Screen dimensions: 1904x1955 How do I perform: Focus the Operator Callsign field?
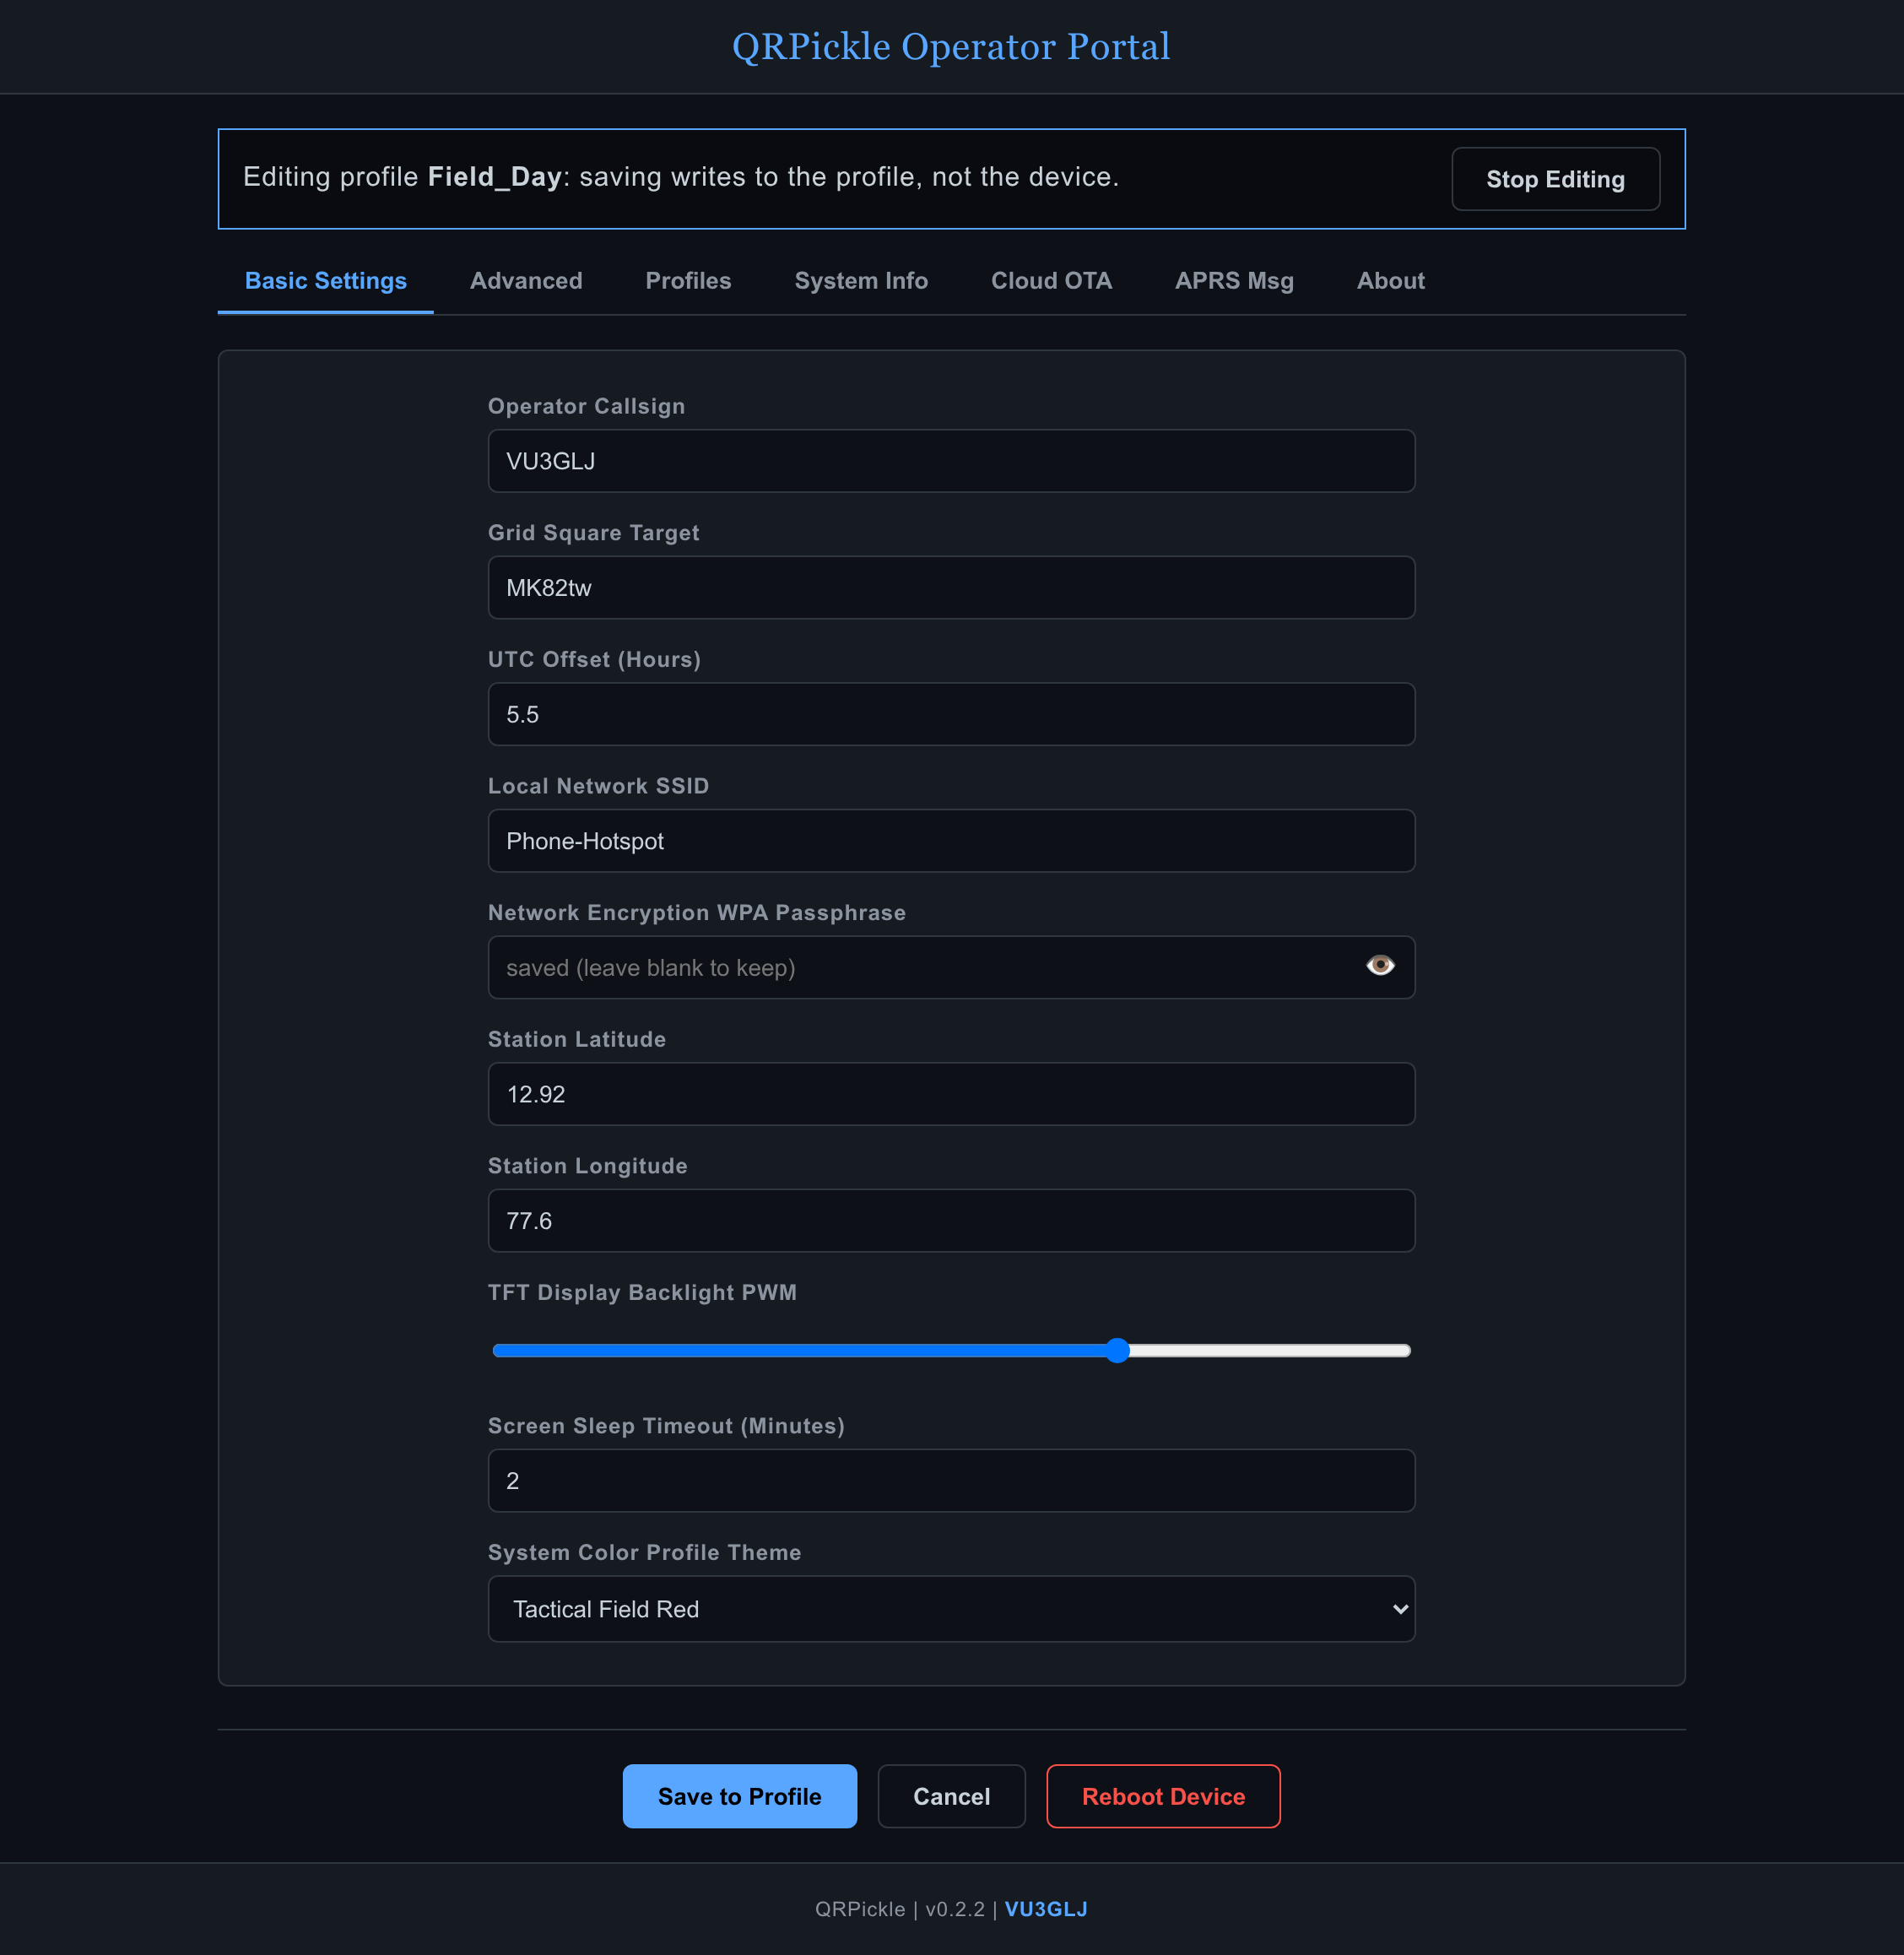tap(951, 461)
